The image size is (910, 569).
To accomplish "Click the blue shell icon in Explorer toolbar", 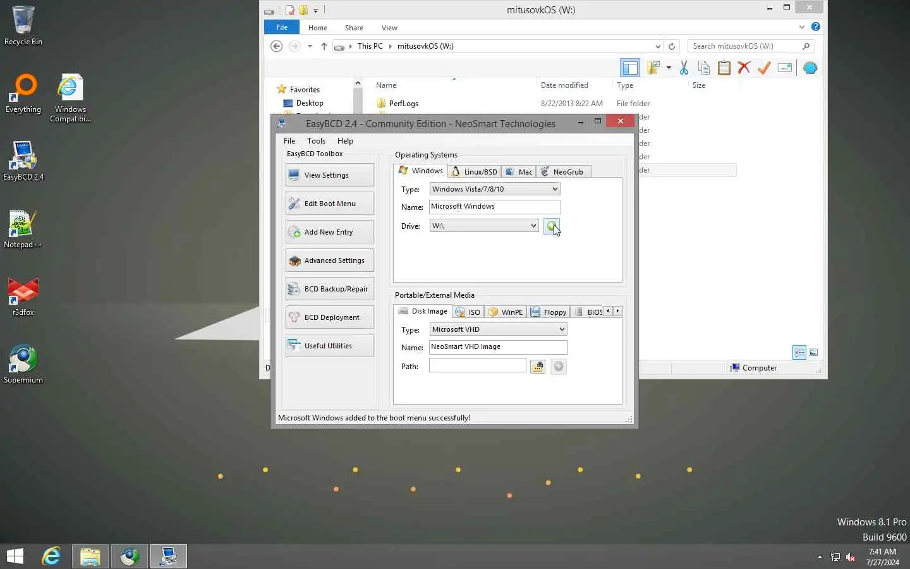I will click(810, 68).
